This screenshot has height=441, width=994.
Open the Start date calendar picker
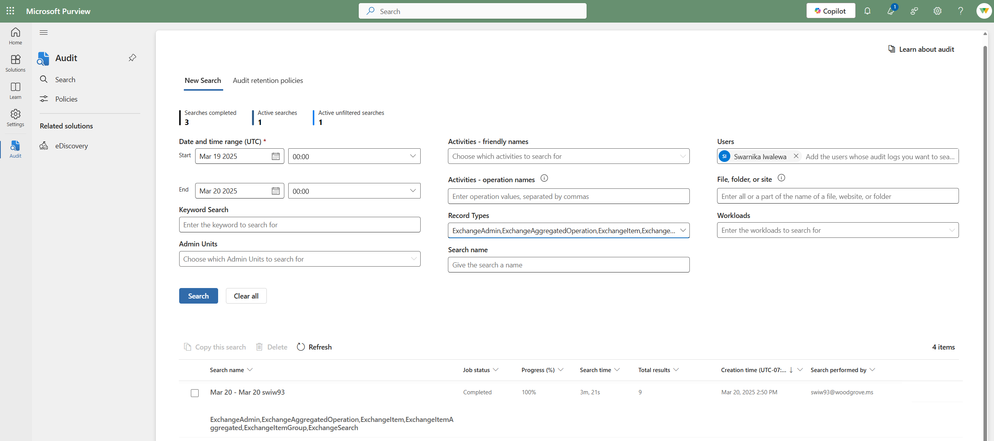275,156
